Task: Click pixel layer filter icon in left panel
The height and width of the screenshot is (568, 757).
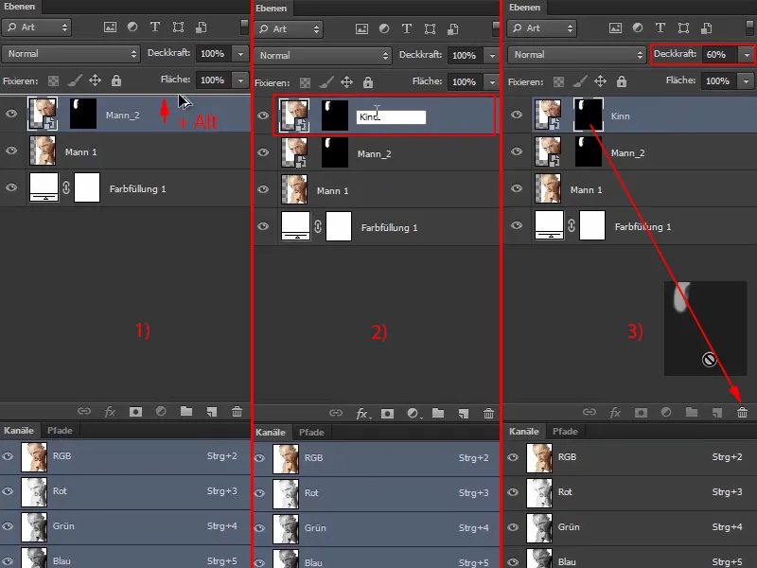Action: [x=110, y=27]
